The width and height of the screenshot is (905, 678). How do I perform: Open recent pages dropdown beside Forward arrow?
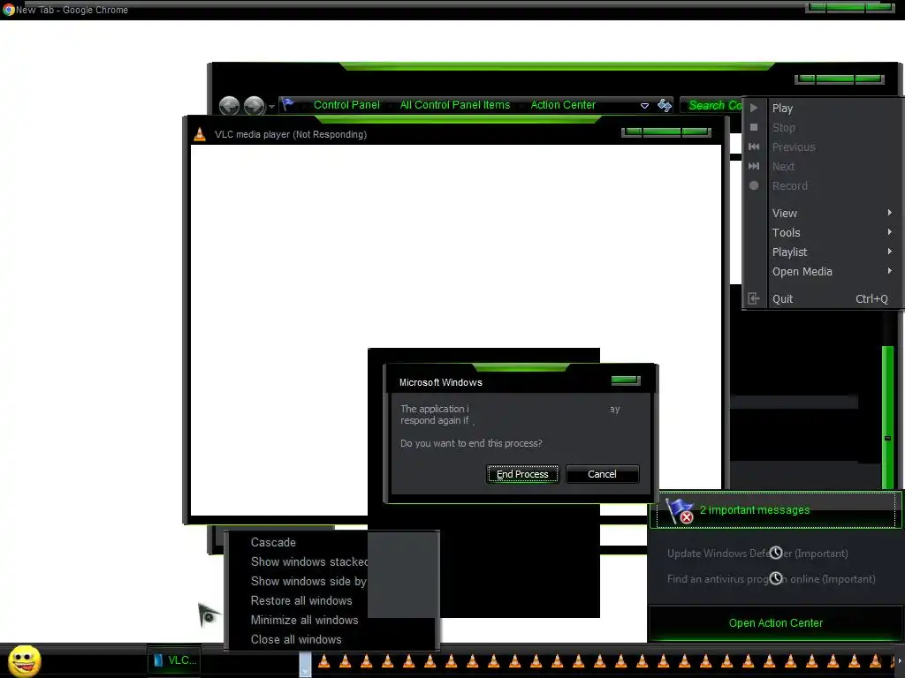271,107
